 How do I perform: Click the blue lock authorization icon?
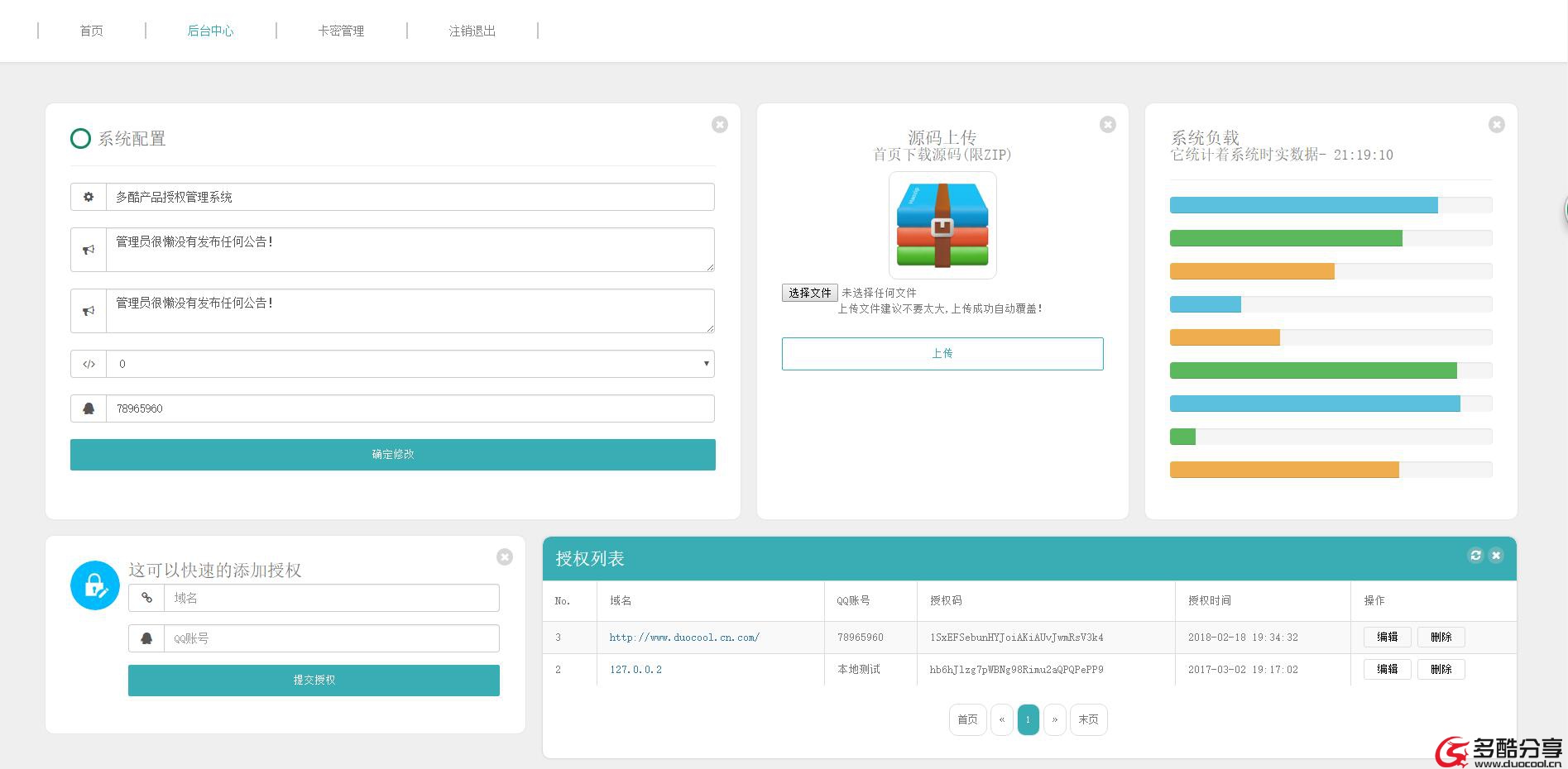pyautogui.click(x=95, y=585)
